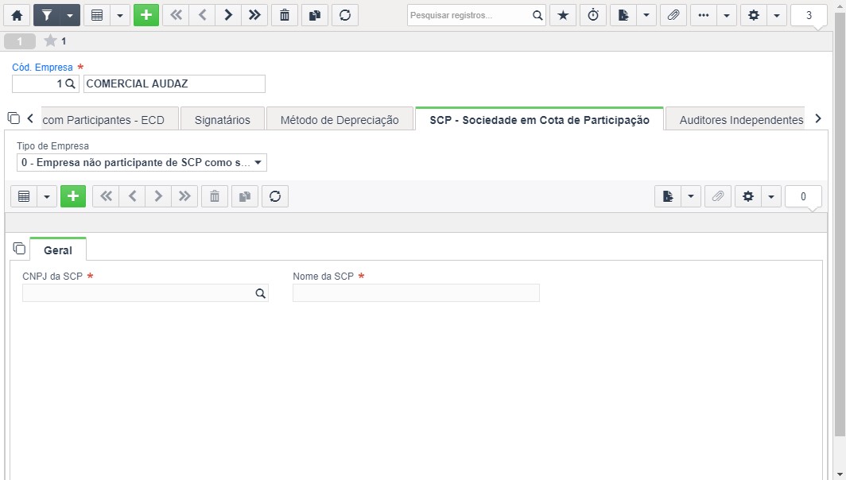Delete the current record with top trash icon

285,15
